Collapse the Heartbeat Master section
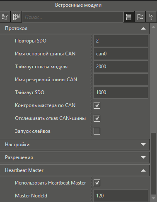Viewport: 157px width, 202px height. coord(75,170)
